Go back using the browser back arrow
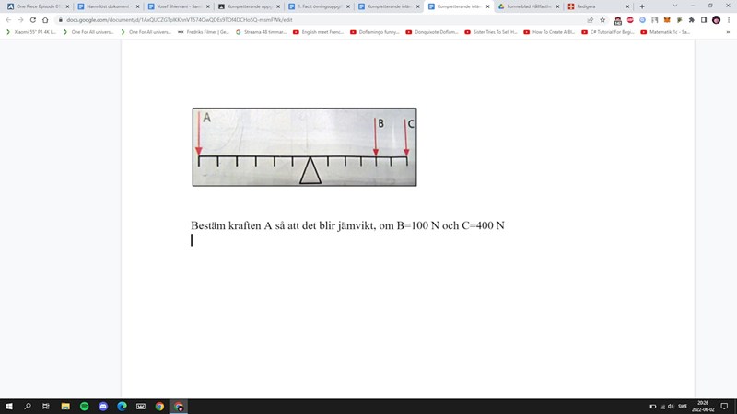Screen dimensions: 737x414 8,19
